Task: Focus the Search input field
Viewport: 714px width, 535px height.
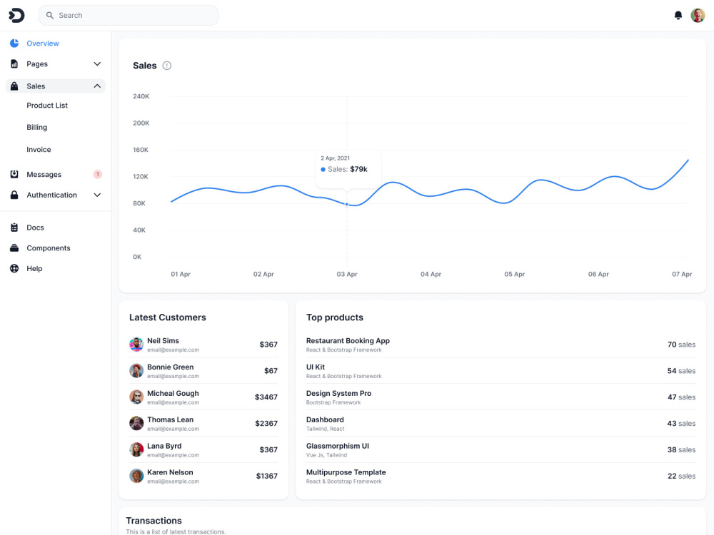Action: click(129, 16)
